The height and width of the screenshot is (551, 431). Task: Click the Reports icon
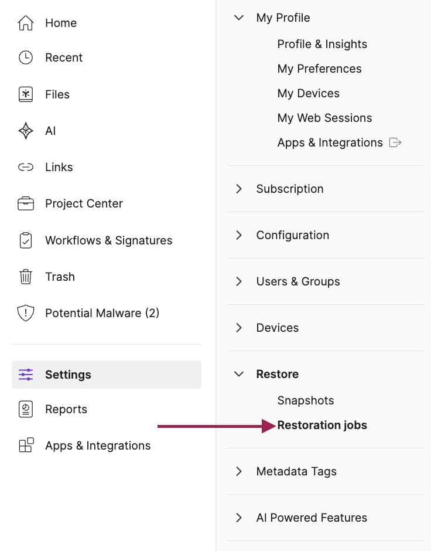coord(26,409)
